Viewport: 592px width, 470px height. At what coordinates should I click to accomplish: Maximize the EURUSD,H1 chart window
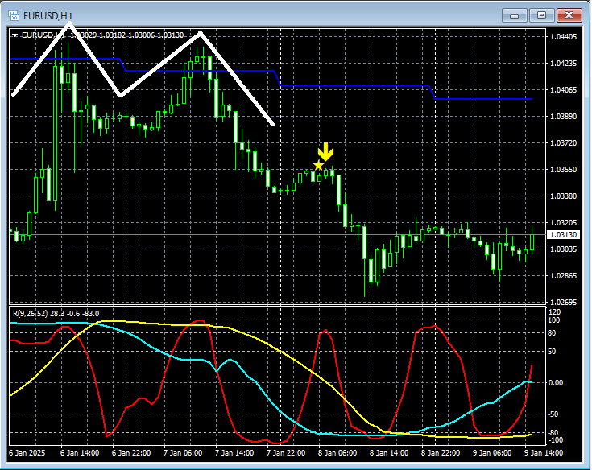pos(541,15)
